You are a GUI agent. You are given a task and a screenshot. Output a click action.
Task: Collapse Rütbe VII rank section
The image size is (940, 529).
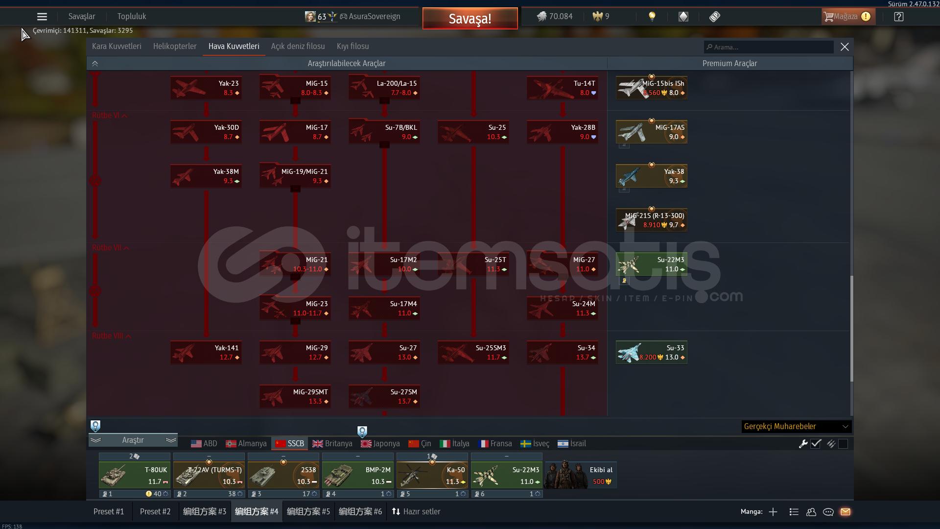tap(111, 248)
